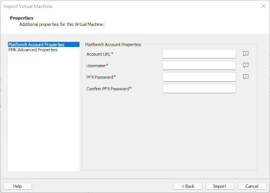
Task: Show the Account URL info tooltip icon
Action: click(246, 54)
